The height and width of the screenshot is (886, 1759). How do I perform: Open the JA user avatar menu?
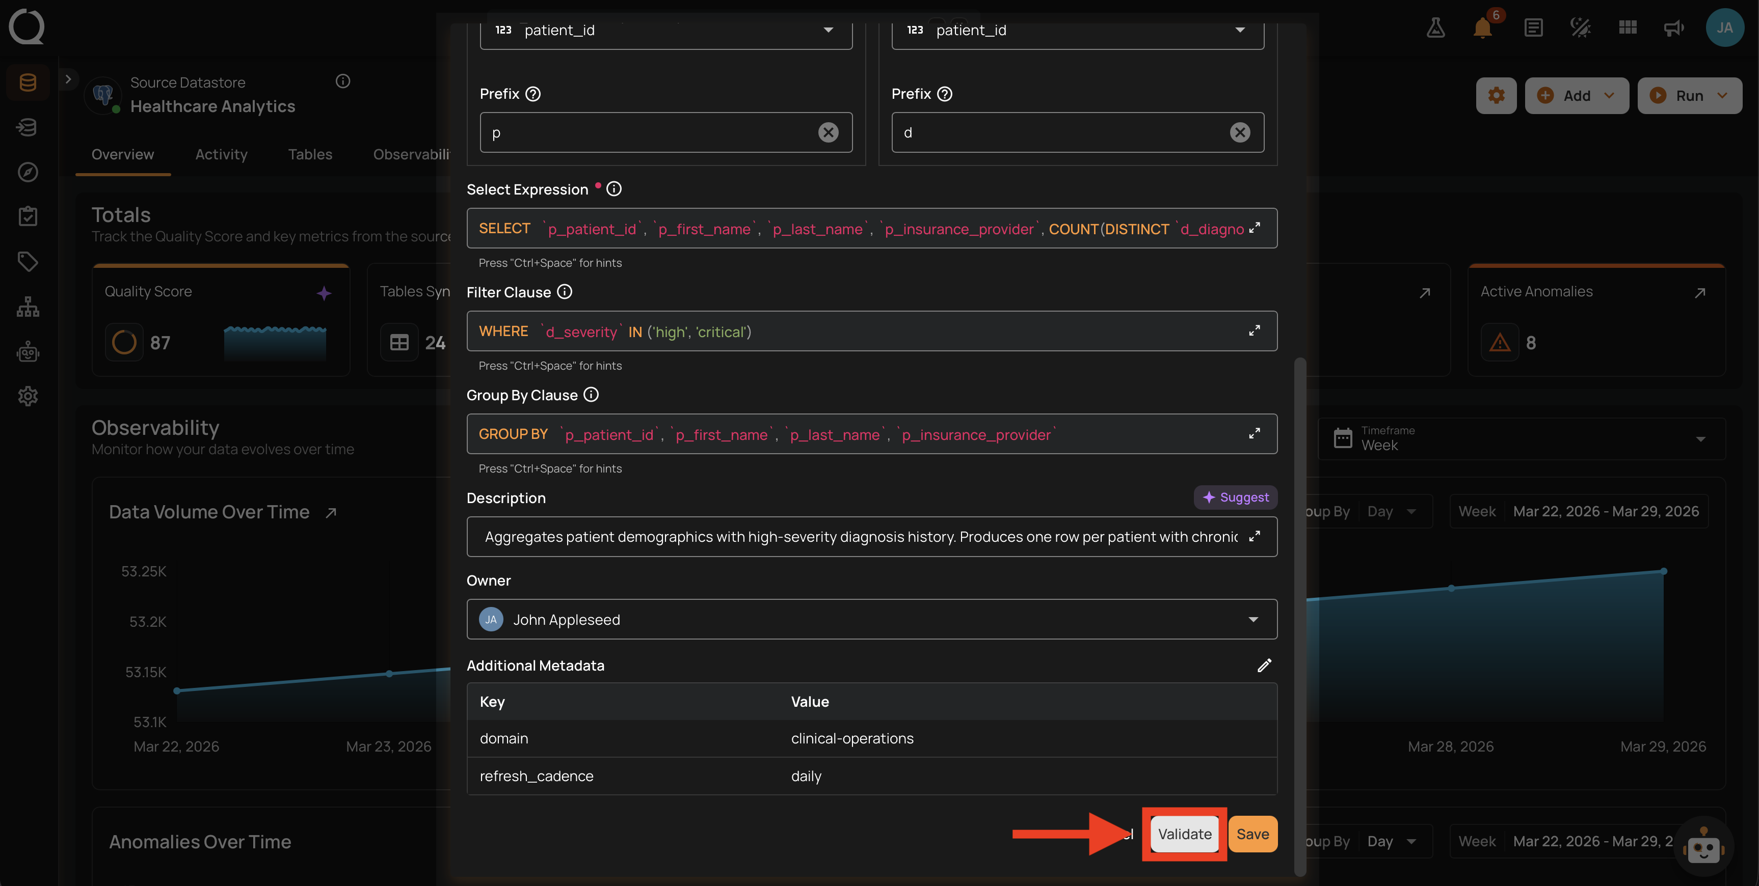pyautogui.click(x=1724, y=28)
